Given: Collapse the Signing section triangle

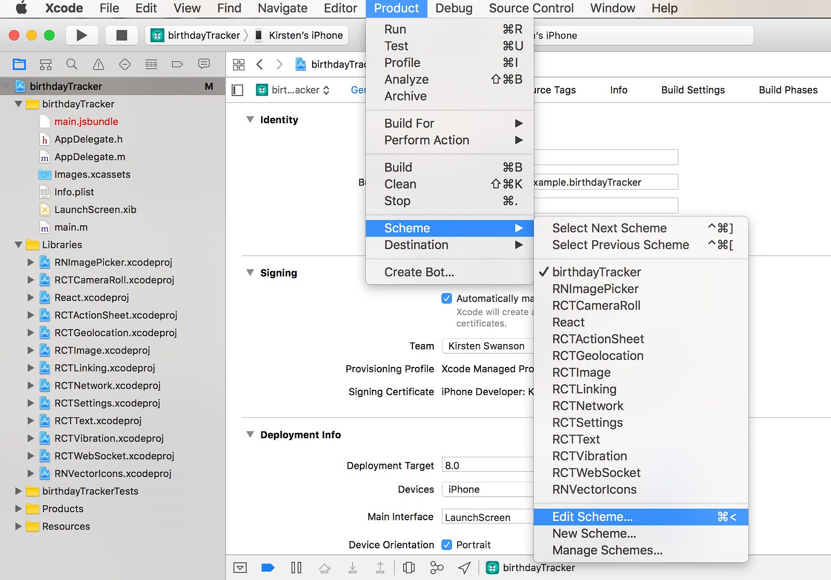Looking at the screenshot, I should point(250,272).
